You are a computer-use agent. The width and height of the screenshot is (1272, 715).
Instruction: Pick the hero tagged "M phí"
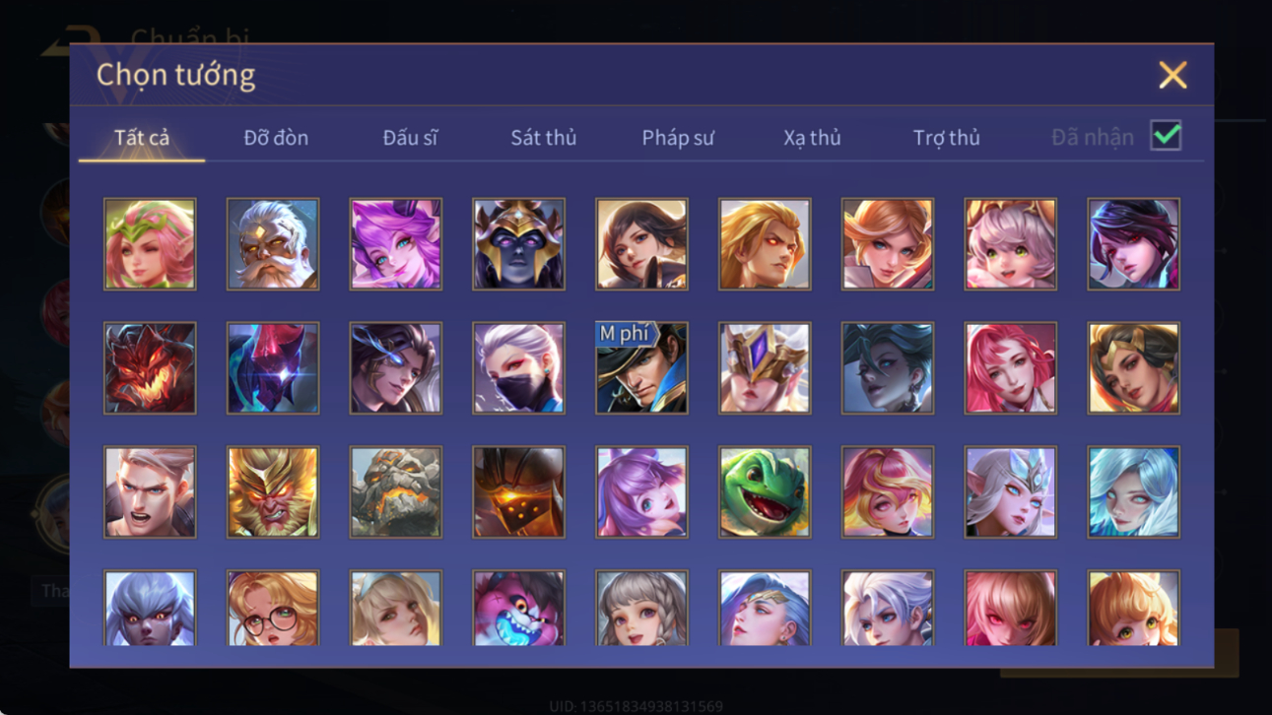coord(641,368)
